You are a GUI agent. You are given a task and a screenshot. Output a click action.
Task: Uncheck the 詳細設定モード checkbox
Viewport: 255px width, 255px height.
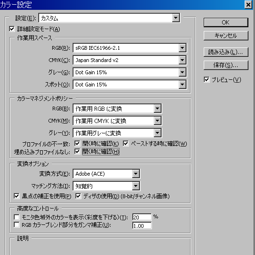click(12, 29)
